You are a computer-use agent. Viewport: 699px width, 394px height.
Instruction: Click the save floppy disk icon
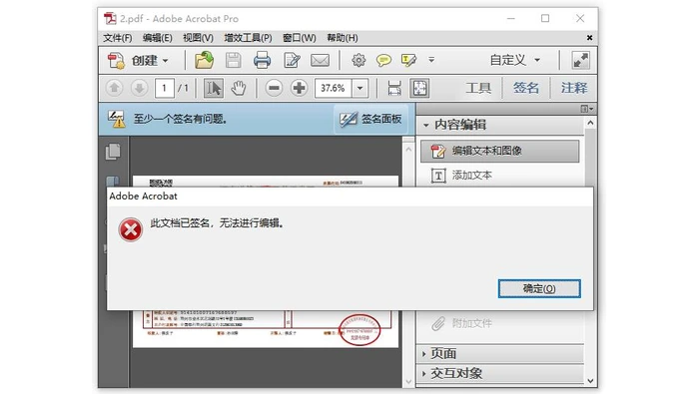233,60
